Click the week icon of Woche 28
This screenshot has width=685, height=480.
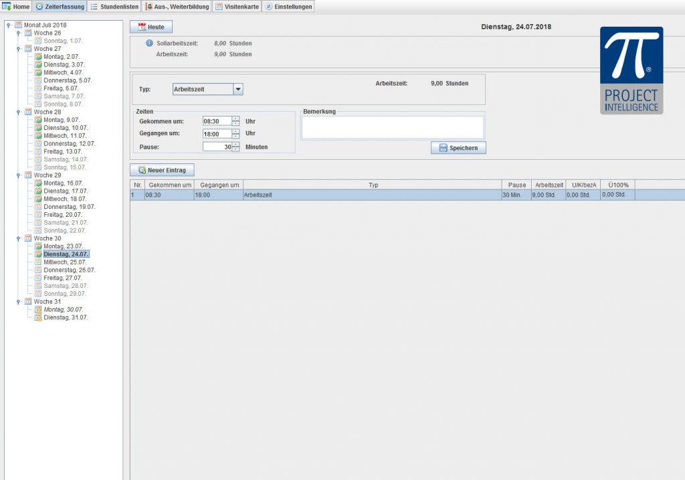[28, 112]
